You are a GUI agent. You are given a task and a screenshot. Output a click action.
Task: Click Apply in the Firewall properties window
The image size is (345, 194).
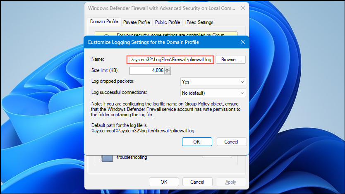click(230, 182)
